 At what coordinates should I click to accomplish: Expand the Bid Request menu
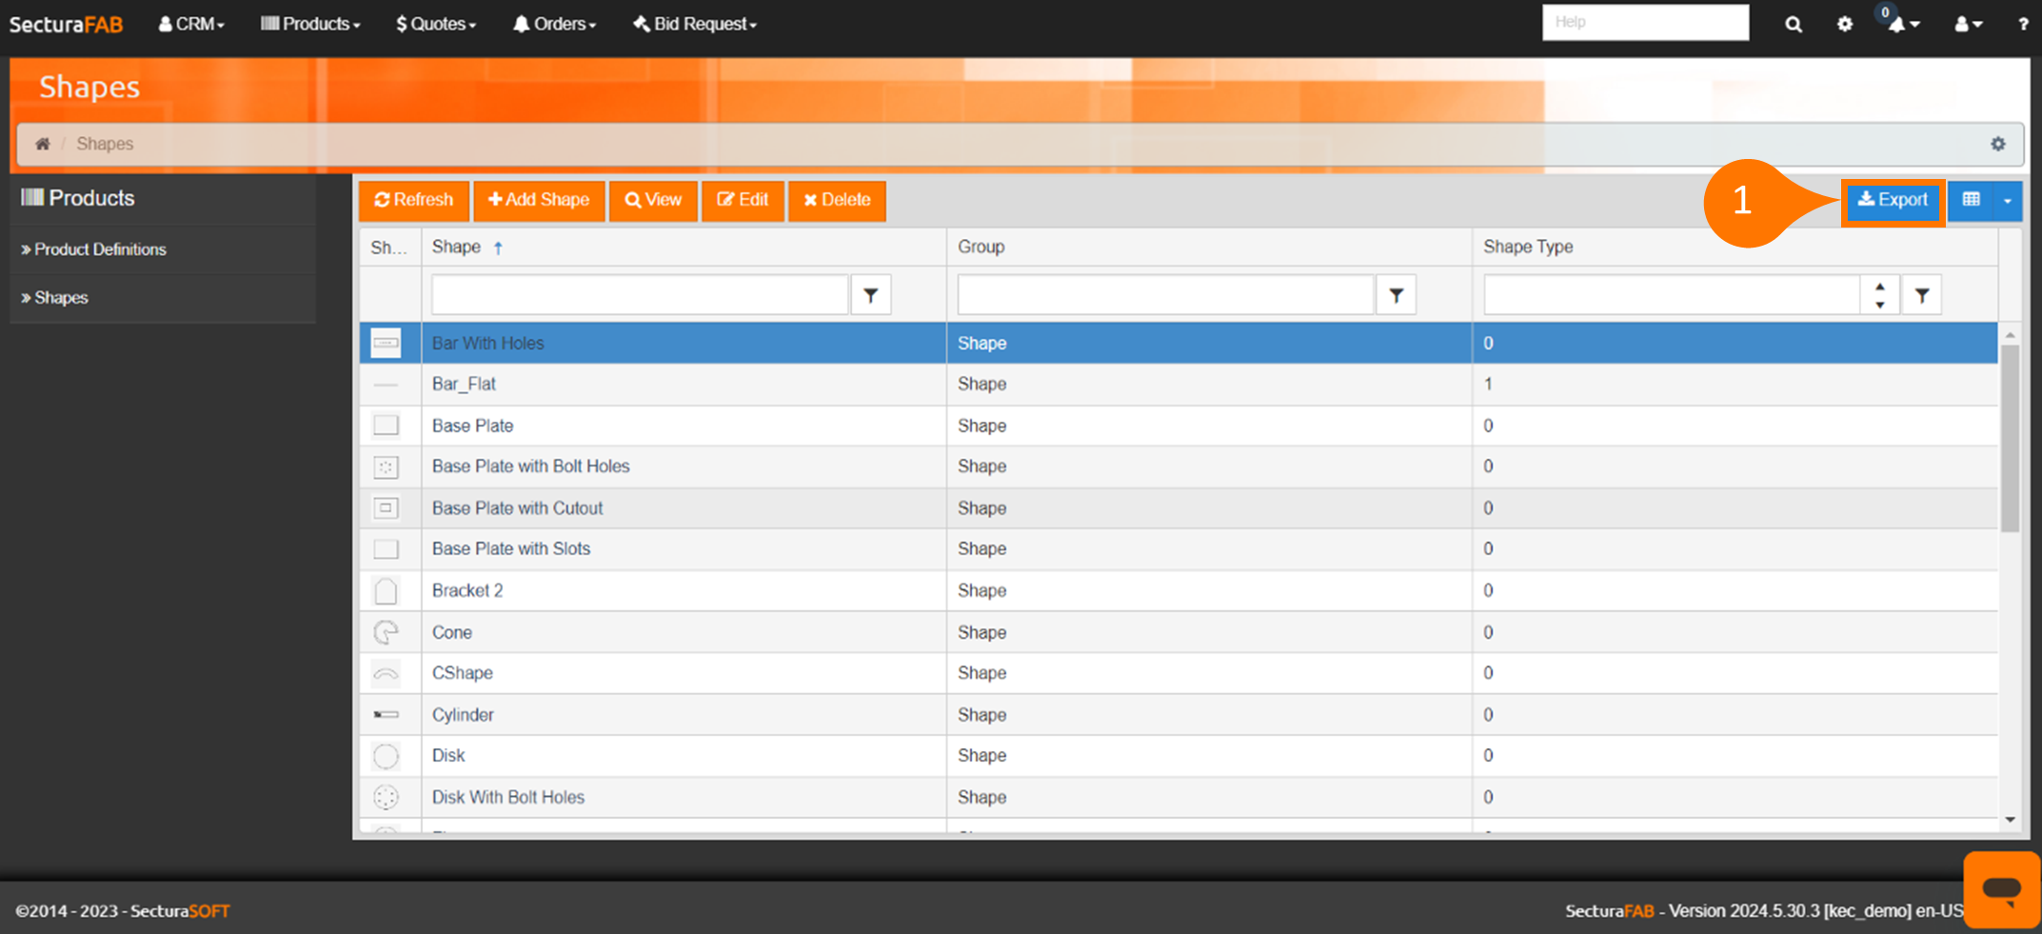[x=694, y=24]
